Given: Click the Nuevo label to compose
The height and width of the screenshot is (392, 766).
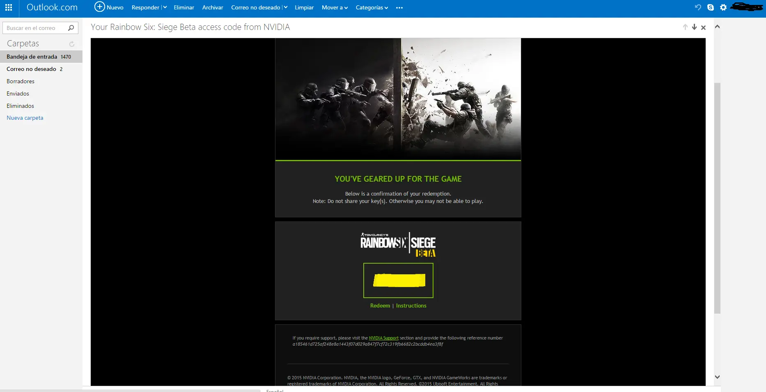Looking at the screenshot, I should point(115,7).
